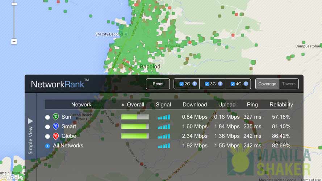Open the 4G info icon

click(246, 84)
